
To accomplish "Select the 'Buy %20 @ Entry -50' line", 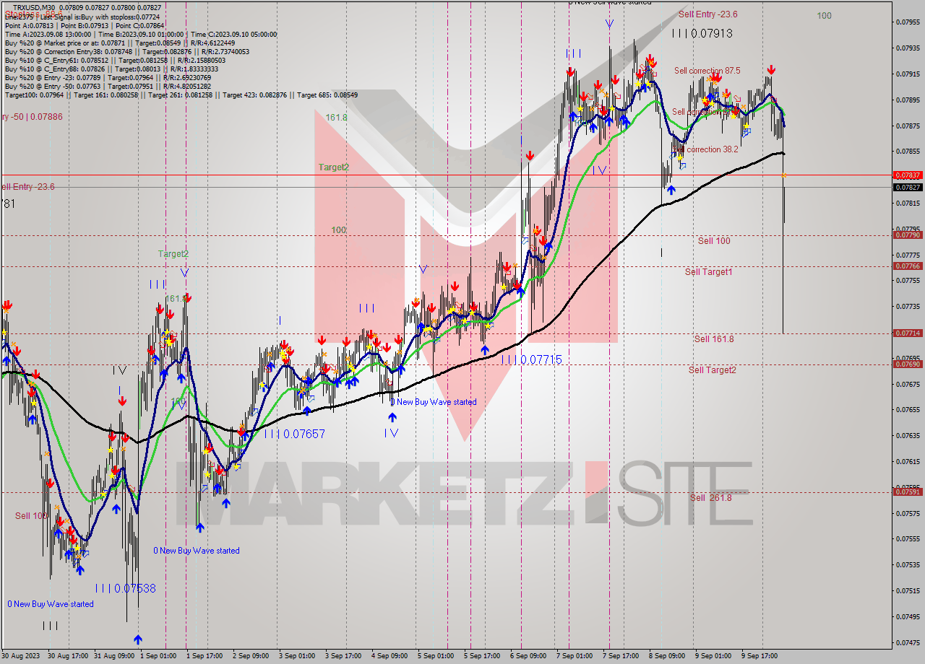I will [x=110, y=86].
